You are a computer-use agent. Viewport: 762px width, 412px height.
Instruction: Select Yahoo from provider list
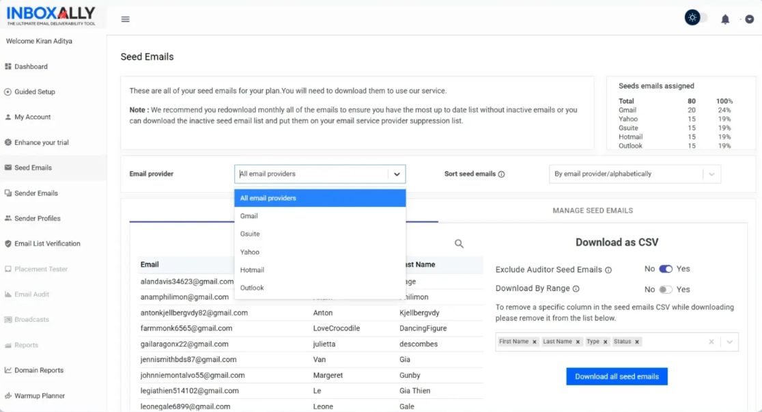pos(320,252)
